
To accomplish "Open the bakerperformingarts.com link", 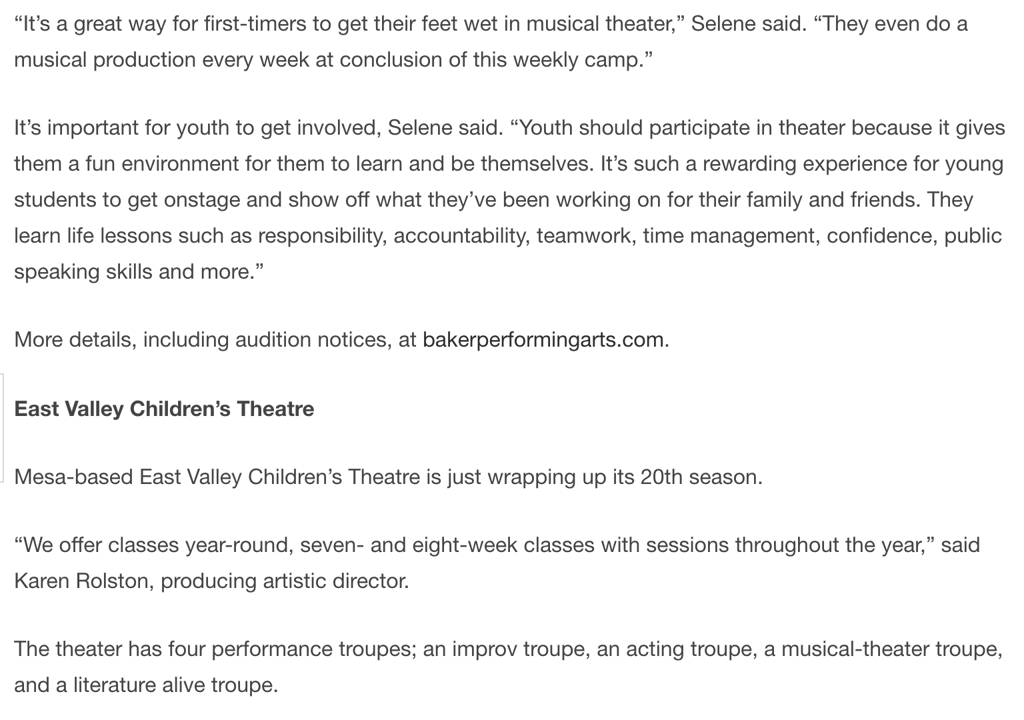I will click(x=543, y=340).
